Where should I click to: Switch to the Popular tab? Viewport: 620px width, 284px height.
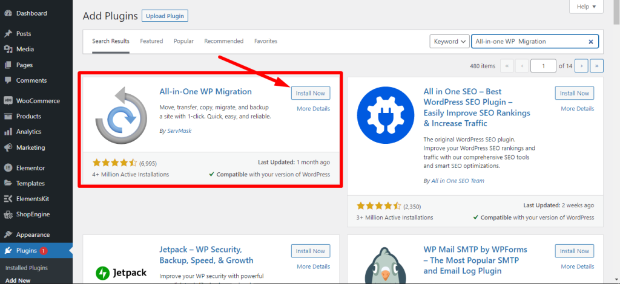(184, 41)
